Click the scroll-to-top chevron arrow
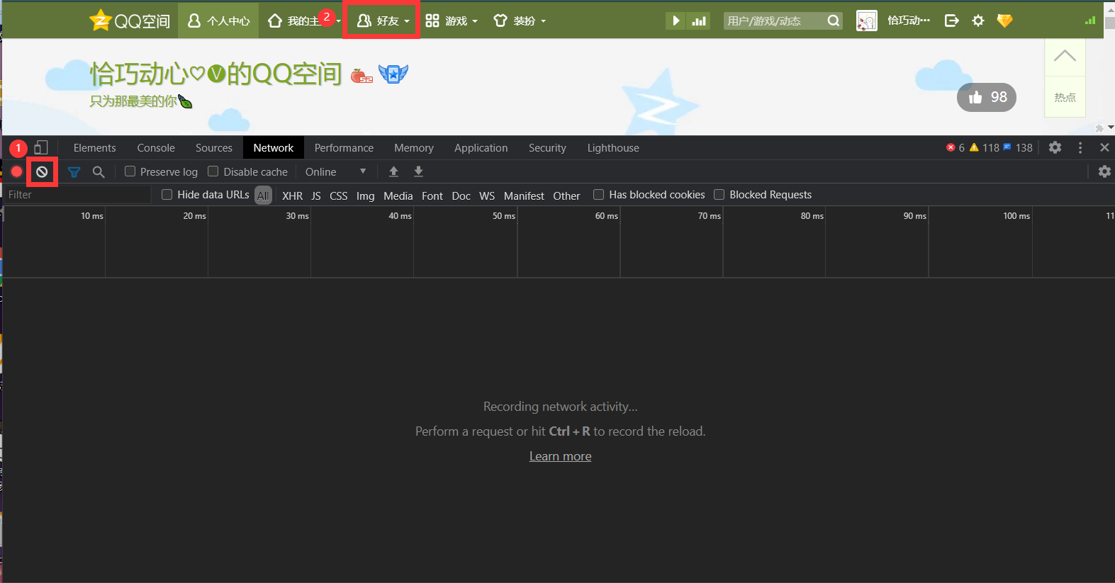This screenshot has height=583, width=1115. [x=1065, y=57]
